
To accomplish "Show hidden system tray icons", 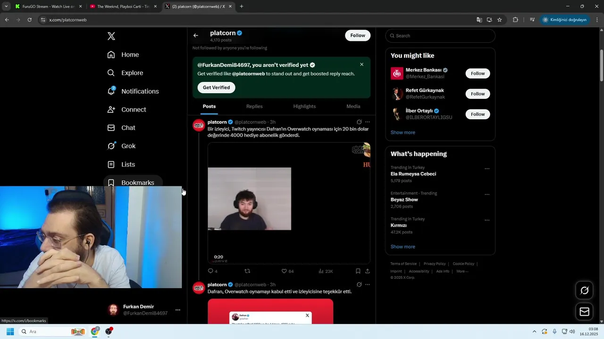I will click(x=534, y=331).
